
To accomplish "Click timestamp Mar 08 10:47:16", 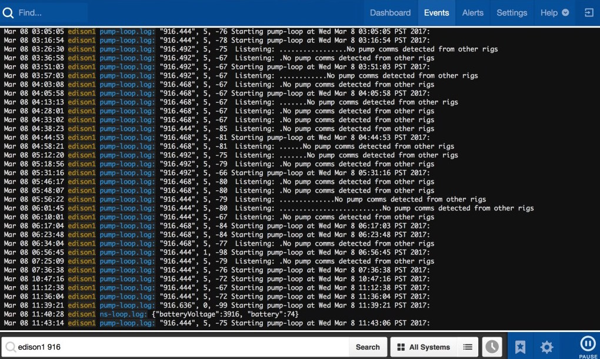I will [34, 279].
